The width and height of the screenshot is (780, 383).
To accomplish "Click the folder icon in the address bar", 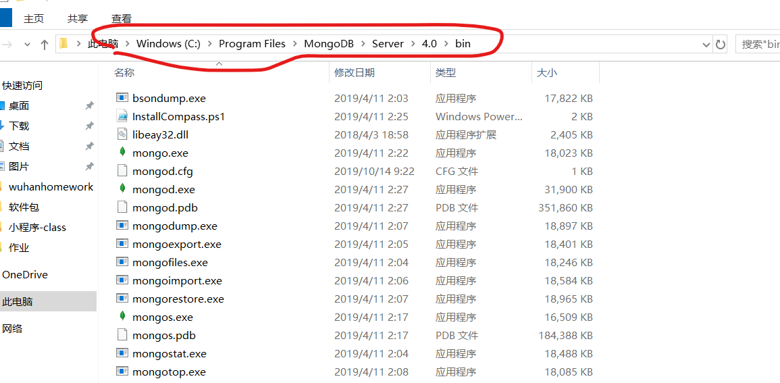I will pos(63,44).
